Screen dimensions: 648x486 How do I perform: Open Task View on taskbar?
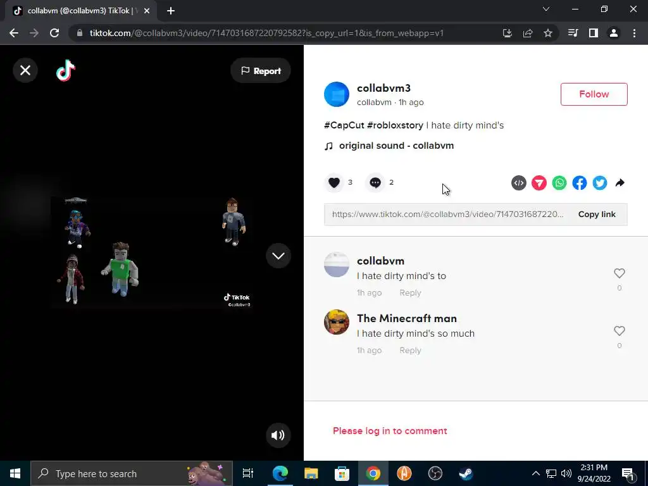coord(248,473)
